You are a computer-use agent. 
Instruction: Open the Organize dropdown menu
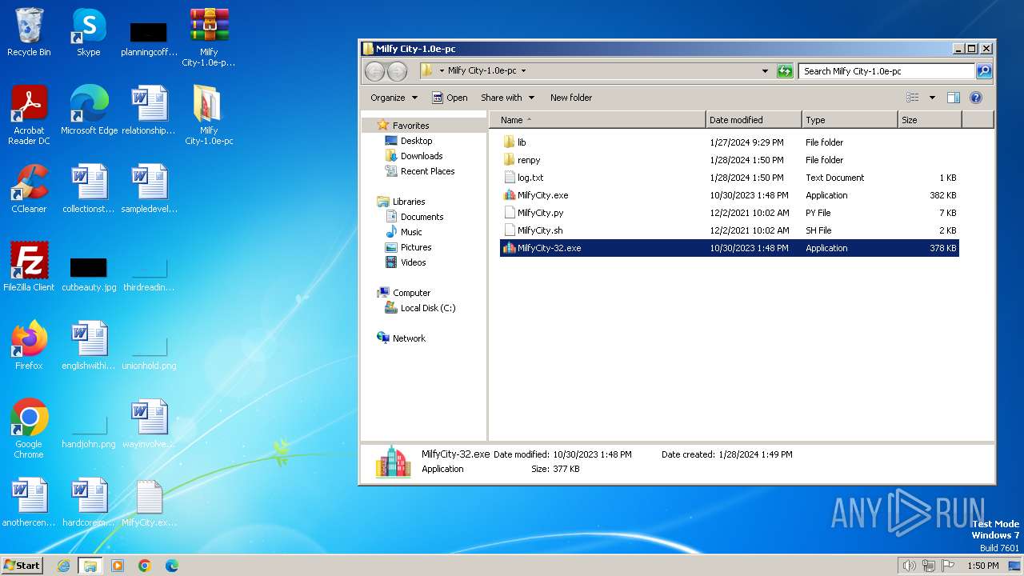coord(394,98)
